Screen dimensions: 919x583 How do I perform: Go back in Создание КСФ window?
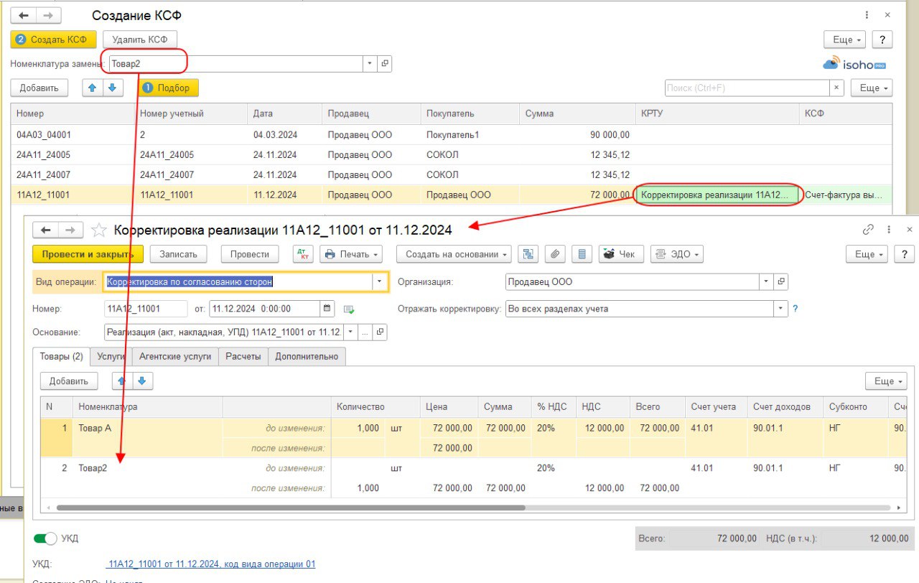pos(23,15)
